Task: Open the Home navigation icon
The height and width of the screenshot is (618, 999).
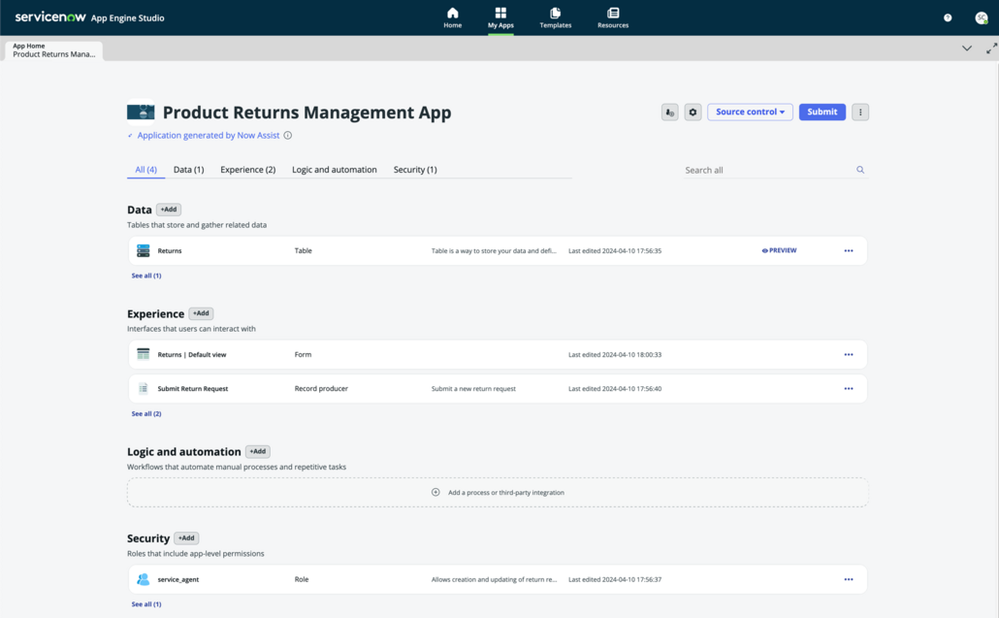Action: click(452, 17)
